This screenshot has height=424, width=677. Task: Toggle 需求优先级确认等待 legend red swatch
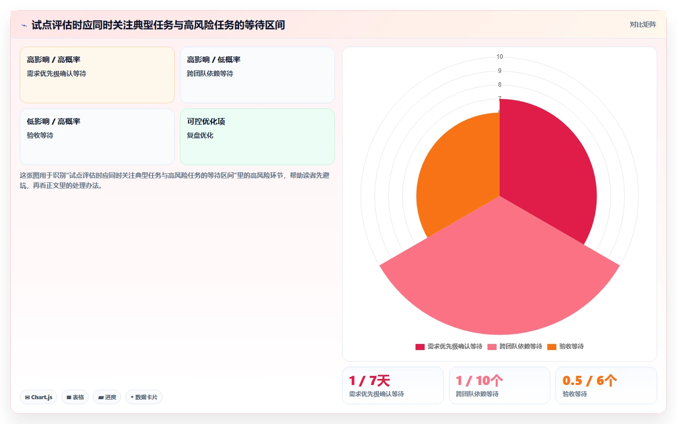pyautogui.click(x=420, y=347)
